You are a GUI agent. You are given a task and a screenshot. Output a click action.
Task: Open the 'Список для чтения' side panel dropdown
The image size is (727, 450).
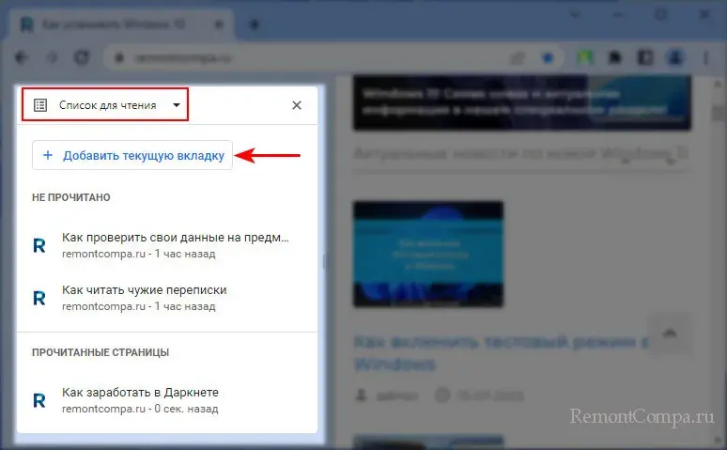pos(105,105)
